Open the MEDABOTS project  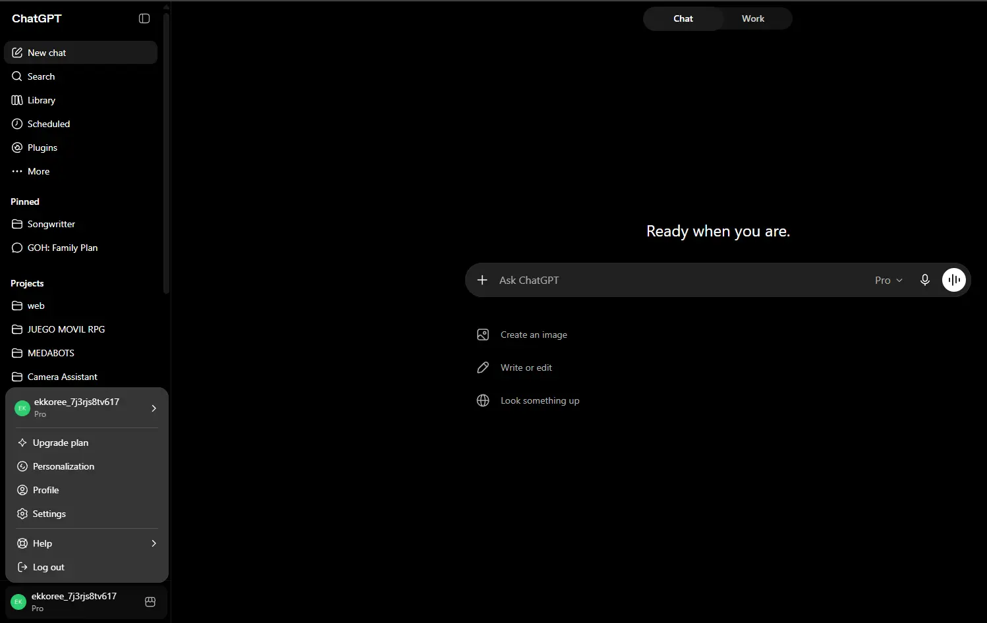tap(80, 353)
